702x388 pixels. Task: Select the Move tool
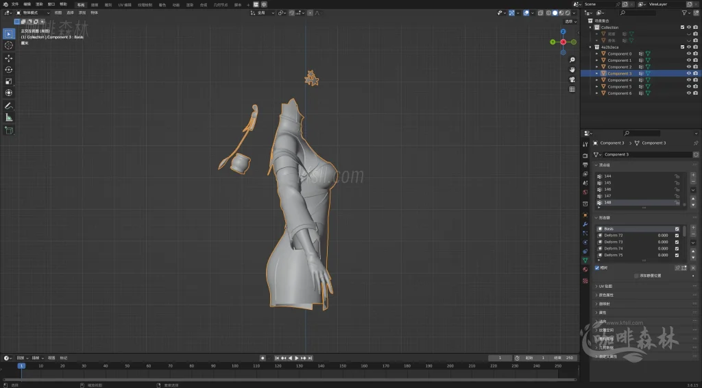pos(8,58)
